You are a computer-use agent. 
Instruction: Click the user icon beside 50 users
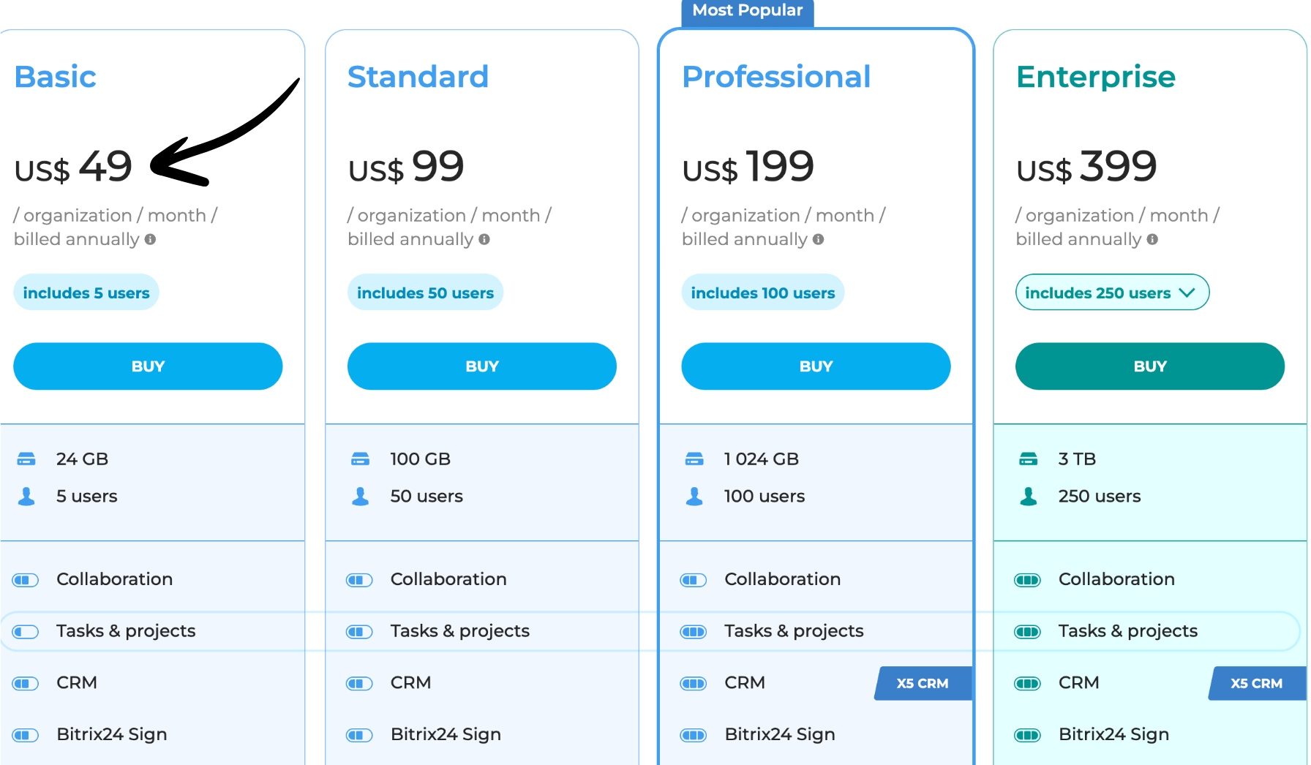pos(360,497)
